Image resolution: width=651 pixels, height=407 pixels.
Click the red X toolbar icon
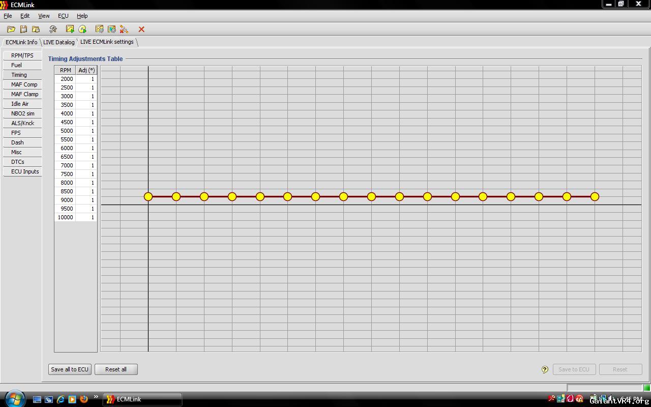(x=141, y=30)
